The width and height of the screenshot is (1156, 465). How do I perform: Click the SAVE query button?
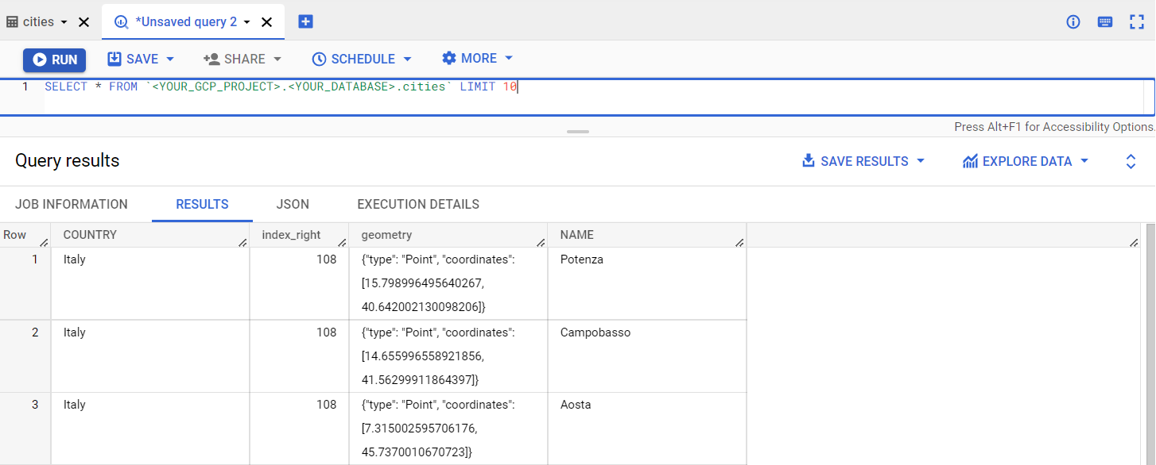pos(133,60)
